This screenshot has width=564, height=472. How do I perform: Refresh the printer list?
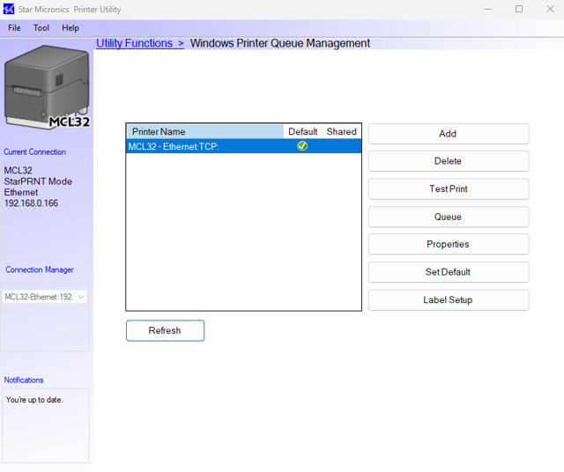(x=165, y=331)
